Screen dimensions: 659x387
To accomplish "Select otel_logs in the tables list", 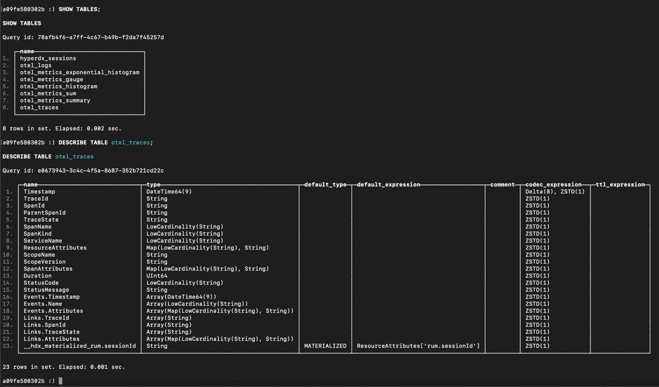I will (36, 65).
